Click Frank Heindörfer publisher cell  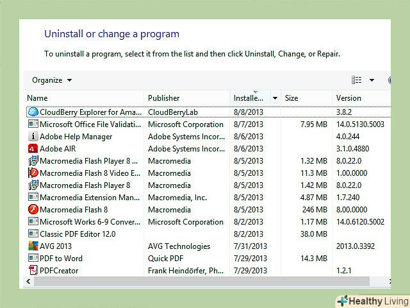[186, 270]
